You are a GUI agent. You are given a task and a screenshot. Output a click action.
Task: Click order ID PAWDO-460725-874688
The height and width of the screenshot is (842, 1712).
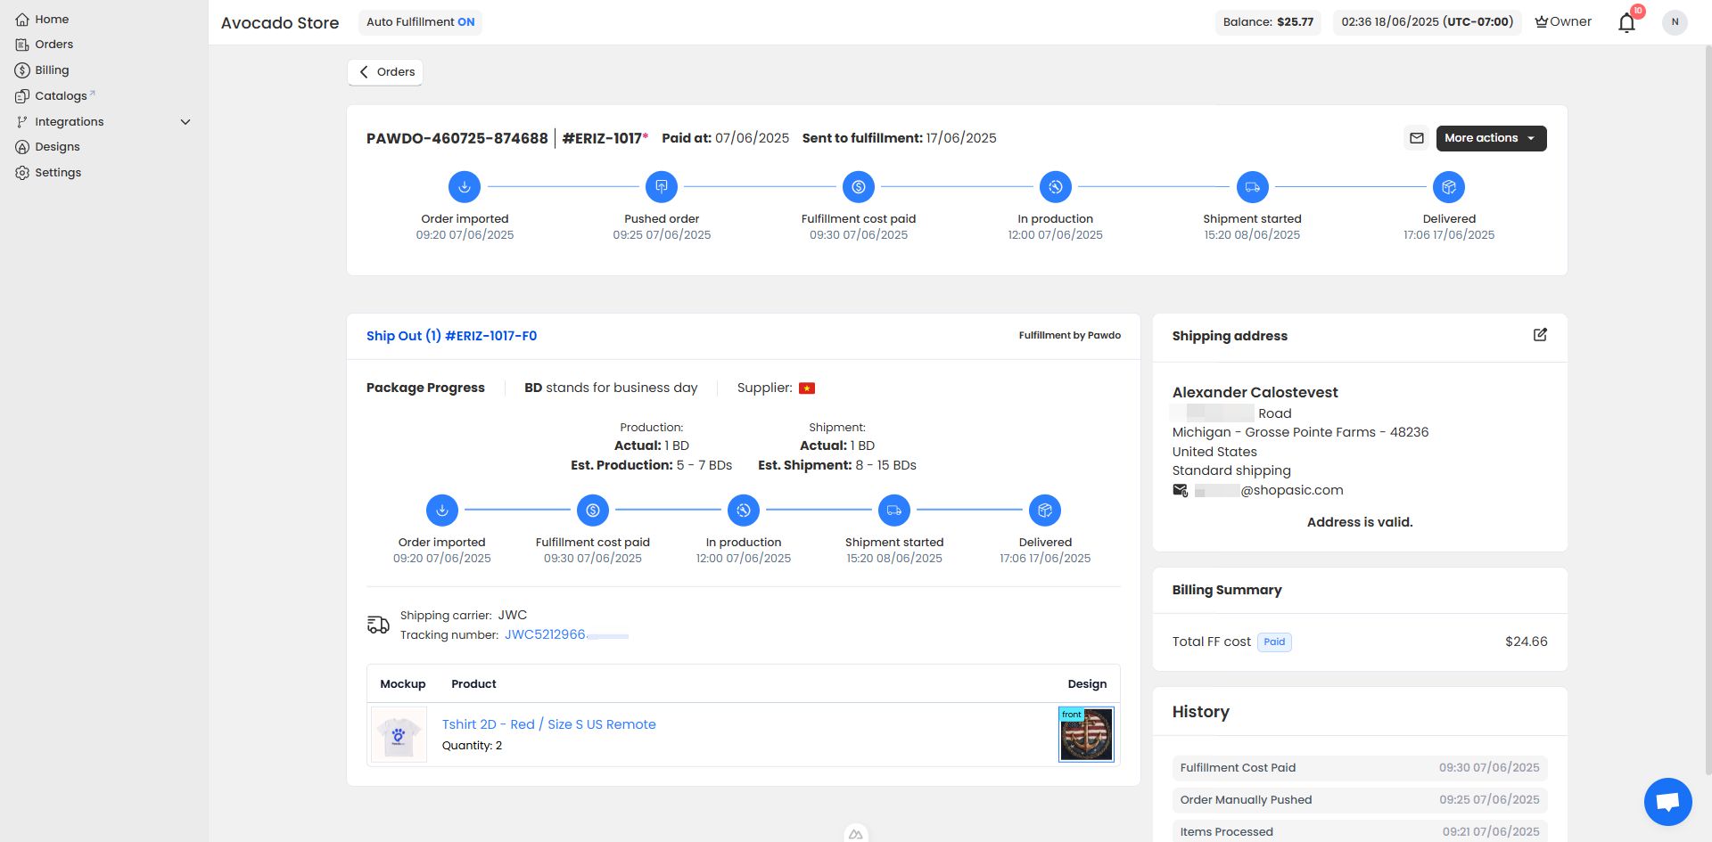(x=457, y=138)
